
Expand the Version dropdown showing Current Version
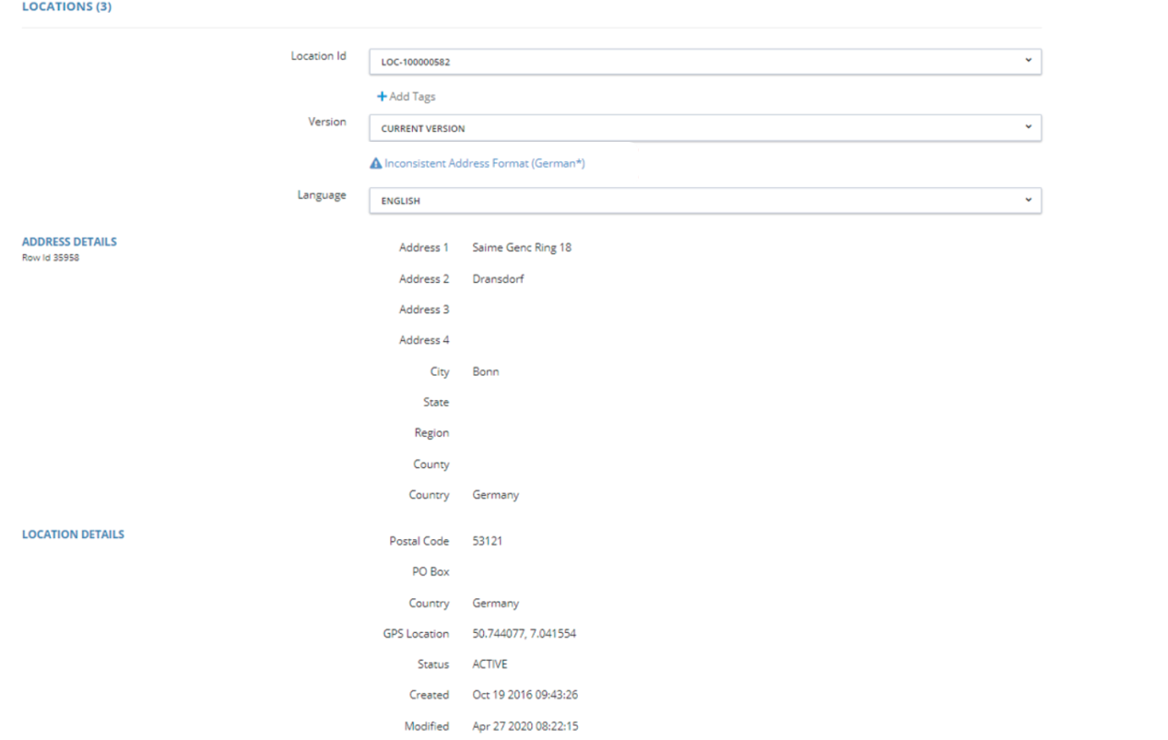coord(704,128)
